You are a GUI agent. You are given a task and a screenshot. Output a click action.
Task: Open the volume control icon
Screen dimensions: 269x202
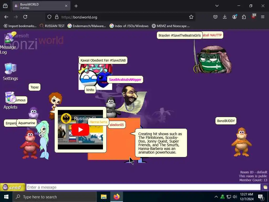[235, 197]
